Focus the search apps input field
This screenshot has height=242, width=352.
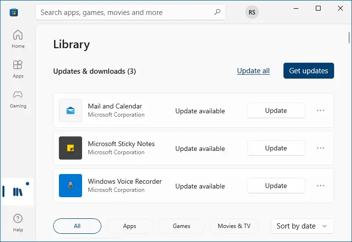click(x=131, y=12)
